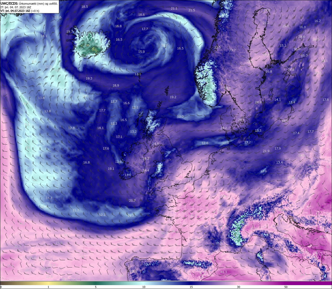The width and height of the screenshot is (332, 289).
Task: Click the 17.1 value northwest of Ireland
Action: (x=119, y=137)
